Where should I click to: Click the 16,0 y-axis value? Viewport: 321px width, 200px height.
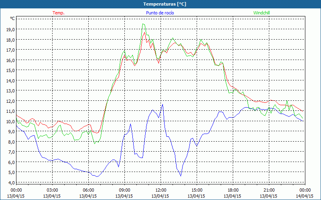pyautogui.click(x=11, y=60)
